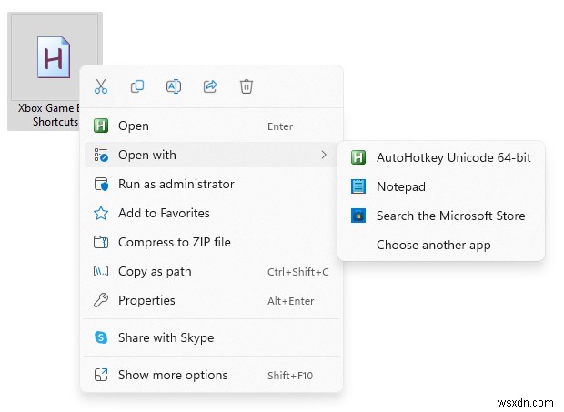
Task: Click the zip folder icon for Compress
Action: coord(101,242)
